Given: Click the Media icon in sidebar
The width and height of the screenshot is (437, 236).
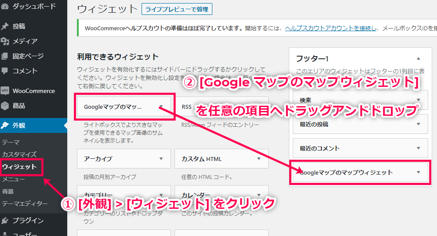Looking at the screenshot, I should click(x=5, y=41).
